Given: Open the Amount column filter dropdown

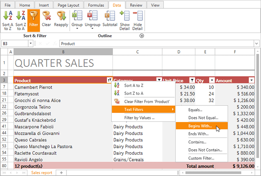Looking at the screenshot, I should pos(251,80).
